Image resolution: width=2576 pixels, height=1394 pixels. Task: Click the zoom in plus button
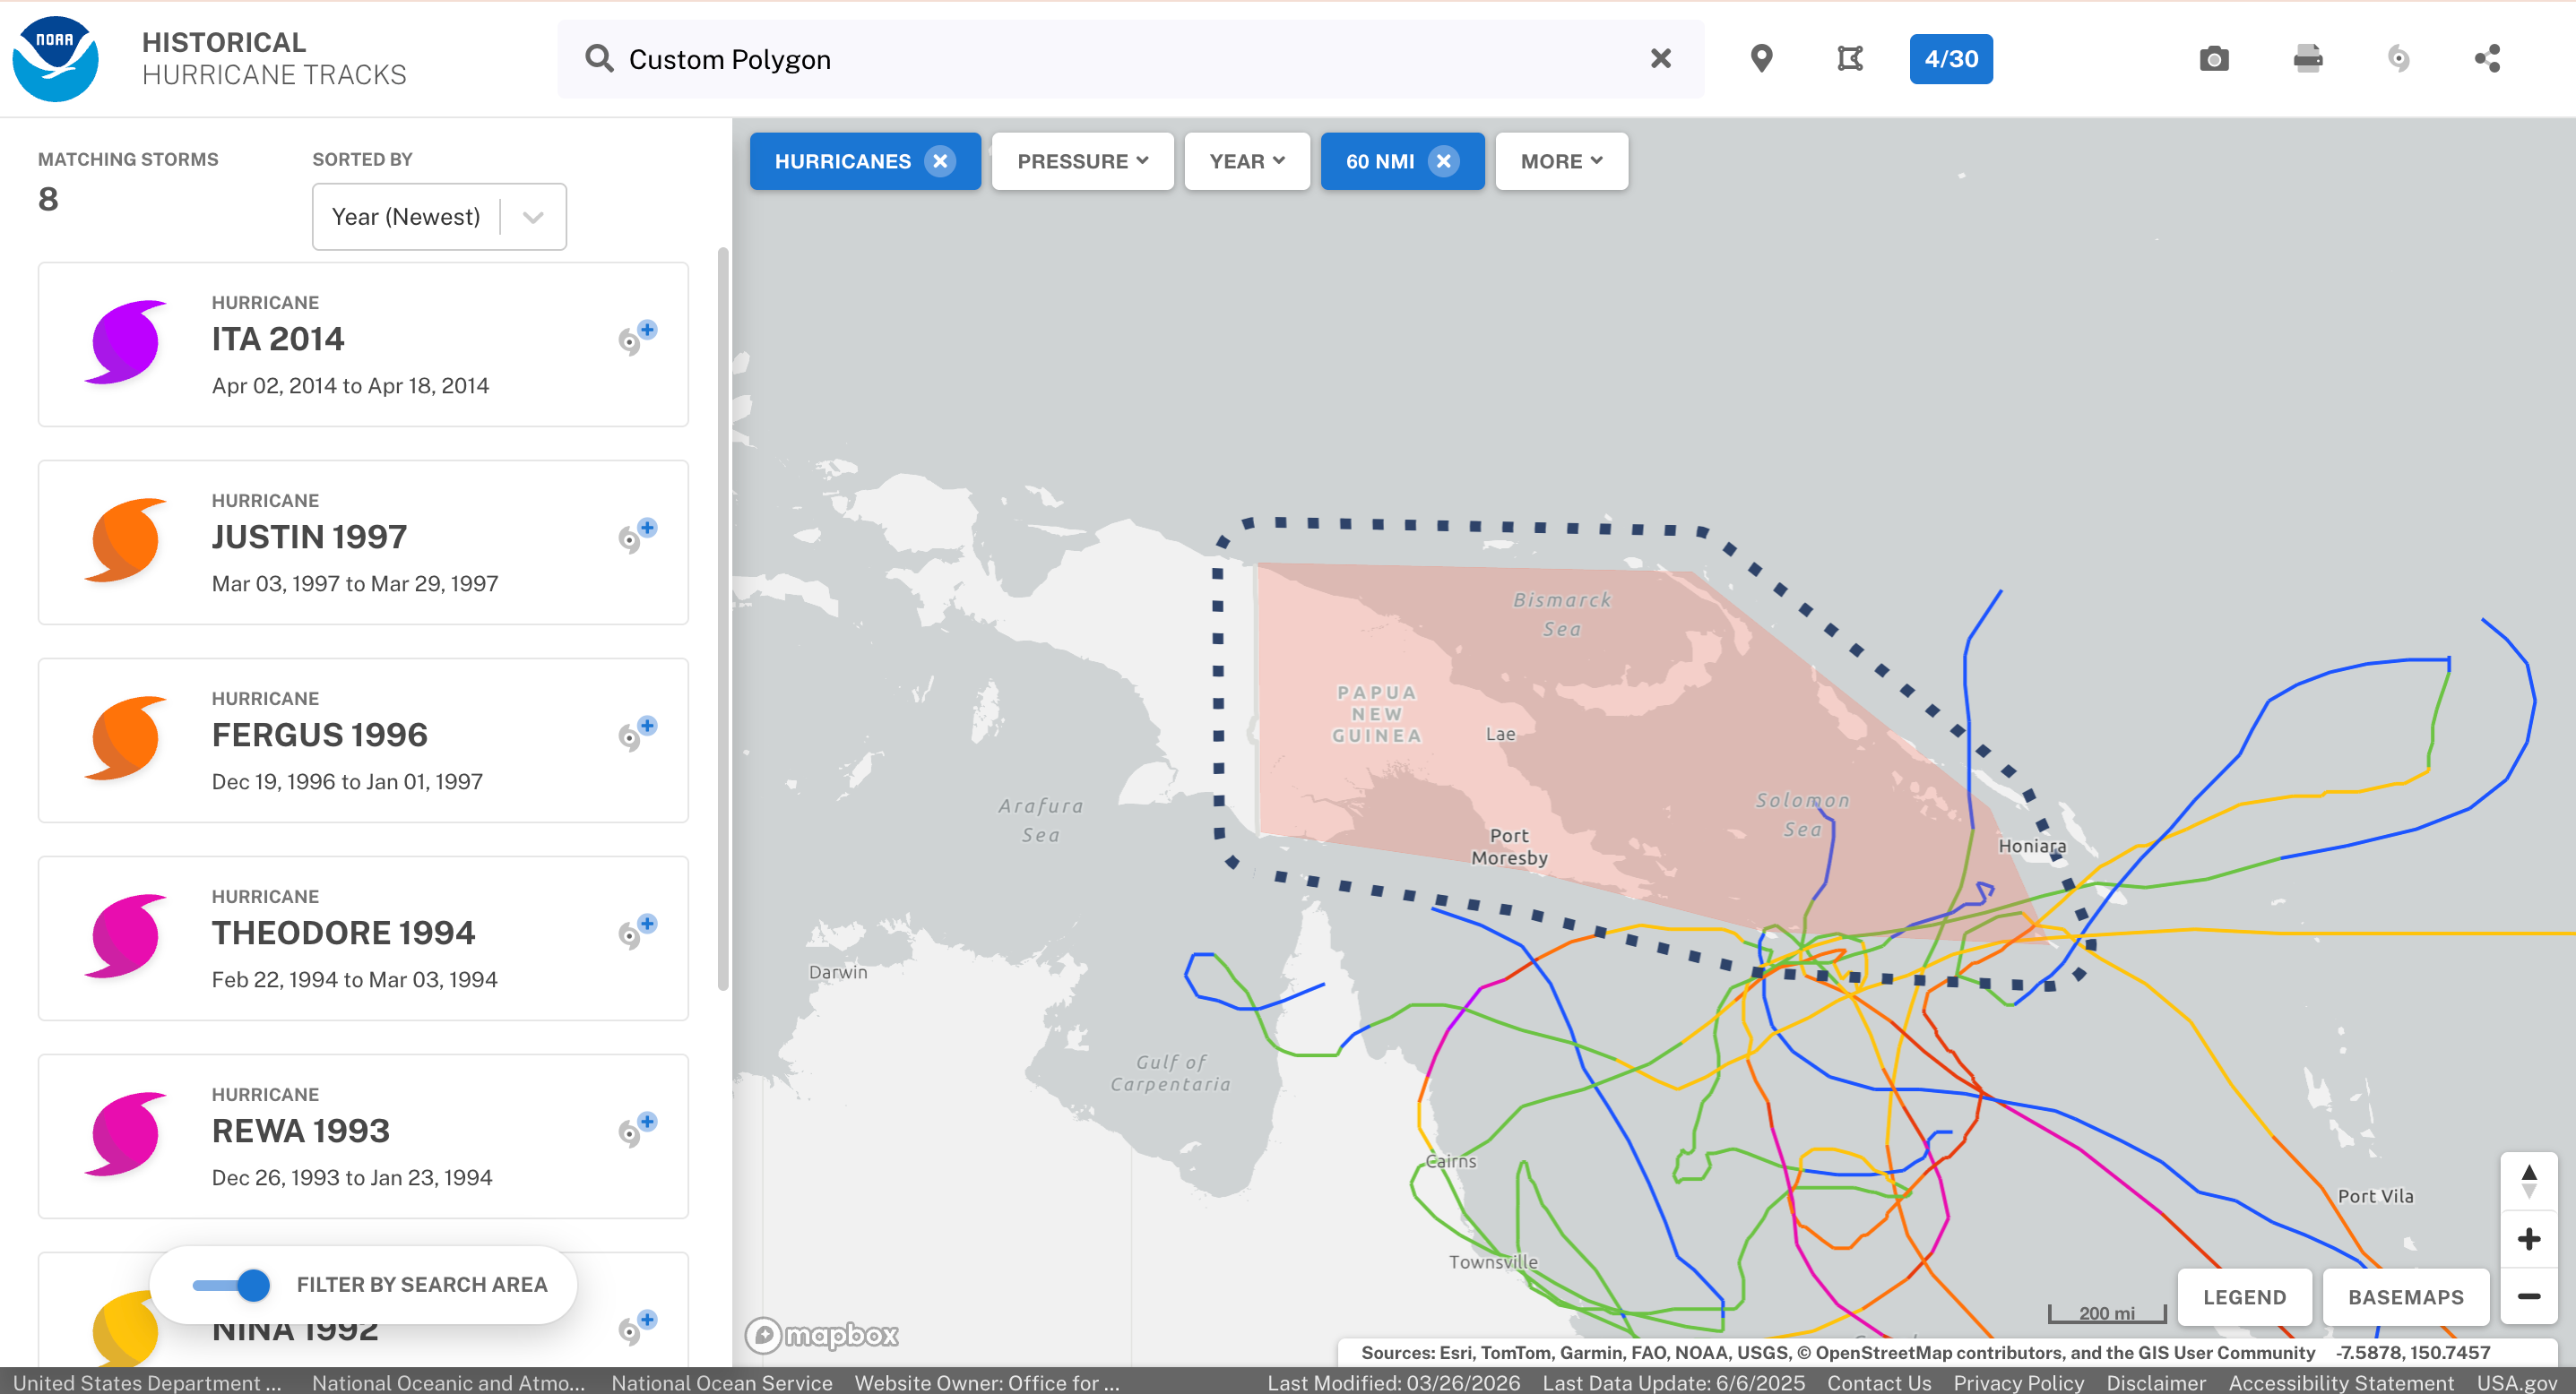[x=2528, y=1239]
